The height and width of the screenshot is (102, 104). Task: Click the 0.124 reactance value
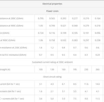coord(40,33)
